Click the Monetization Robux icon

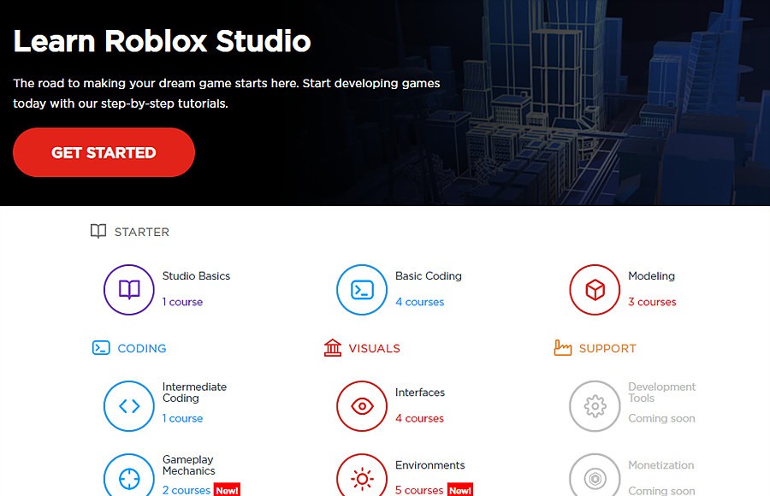(595, 475)
